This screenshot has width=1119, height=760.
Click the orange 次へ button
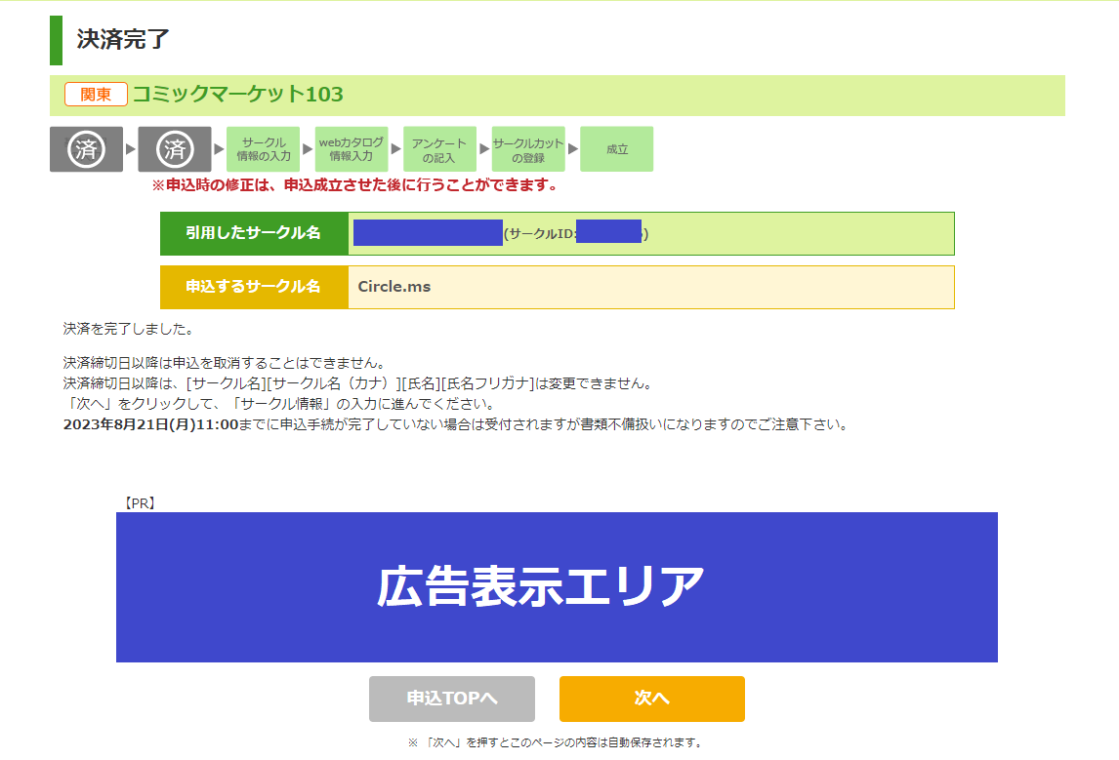coord(652,699)
